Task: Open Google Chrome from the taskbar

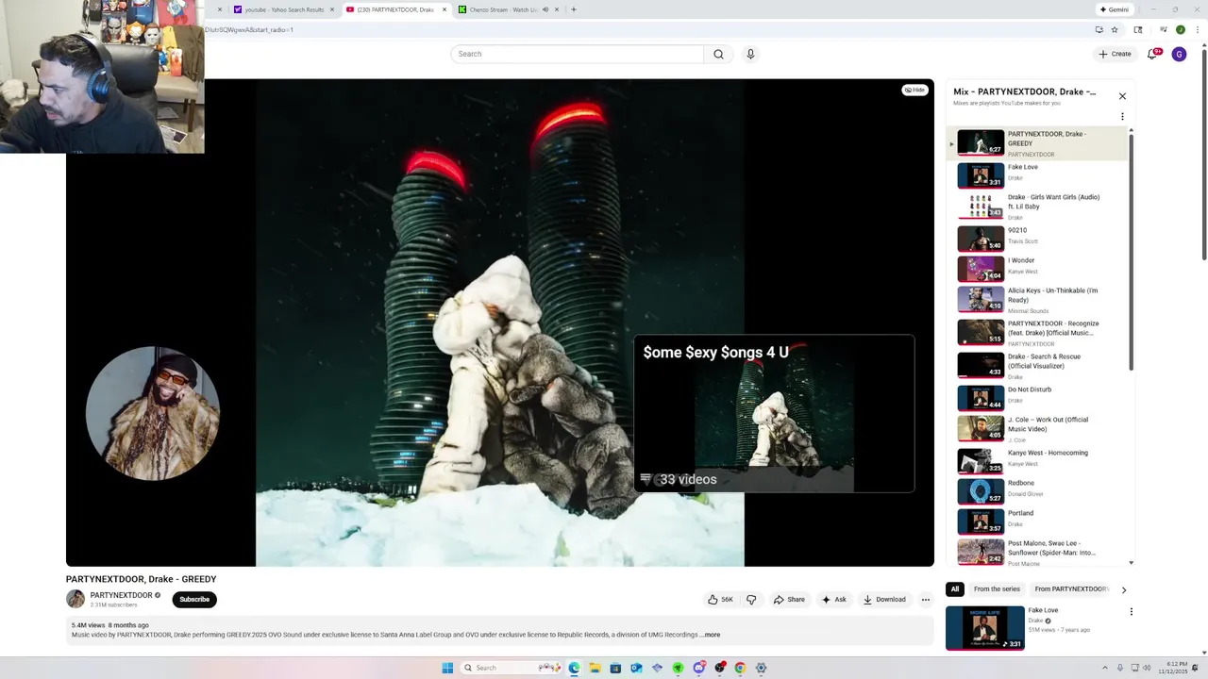Action: pyautogui.click(x=740, y=668)
